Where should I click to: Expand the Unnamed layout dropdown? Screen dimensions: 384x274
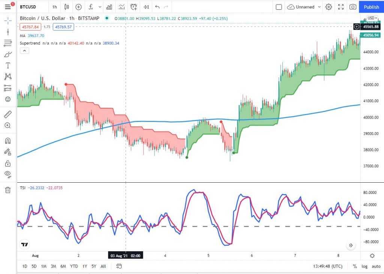tap(319, 7)
